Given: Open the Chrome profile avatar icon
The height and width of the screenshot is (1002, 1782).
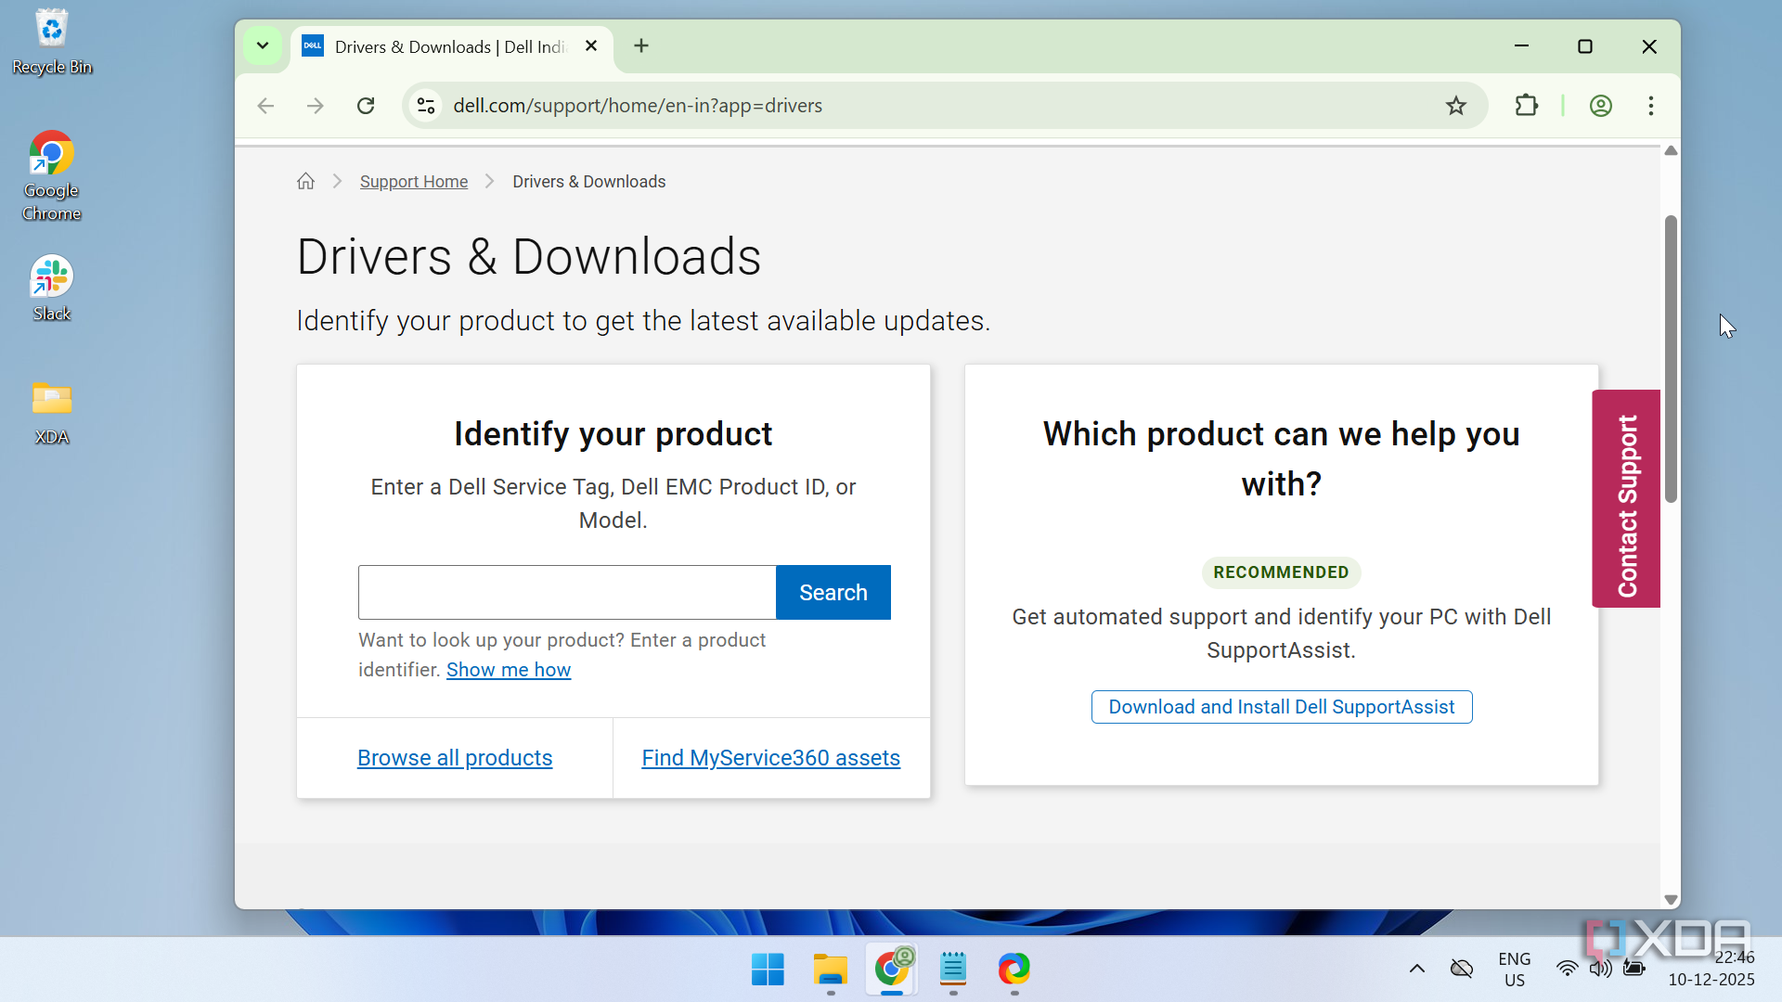Looking at the screenshot, I should click(x=1600, y=106).
